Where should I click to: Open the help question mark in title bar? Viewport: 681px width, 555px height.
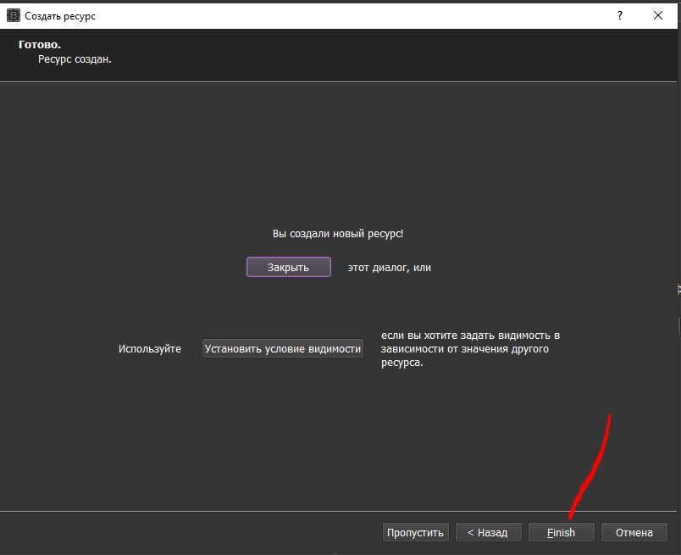click(x=620, y=15)
